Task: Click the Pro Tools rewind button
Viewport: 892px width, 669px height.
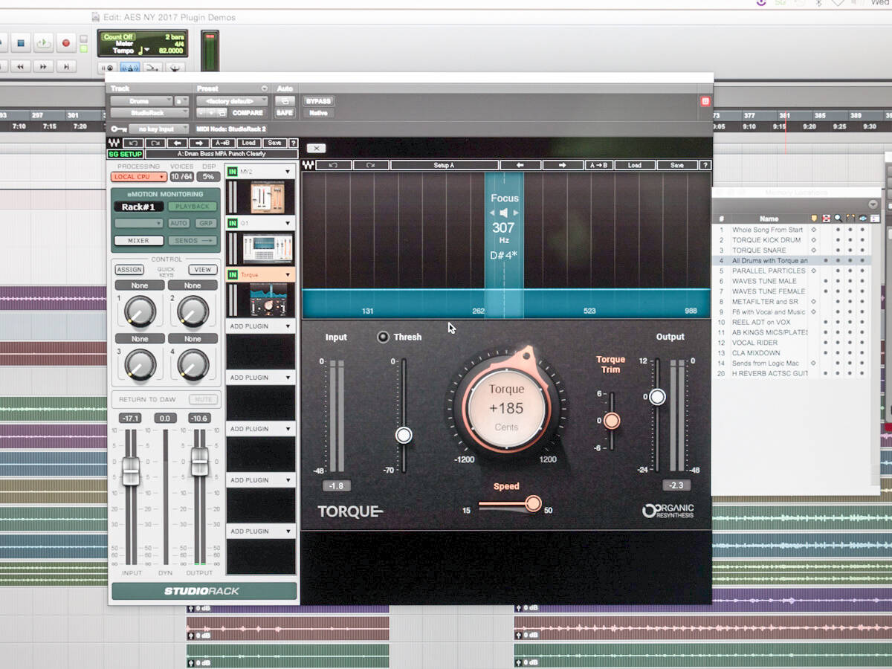Action: (21, 67)
